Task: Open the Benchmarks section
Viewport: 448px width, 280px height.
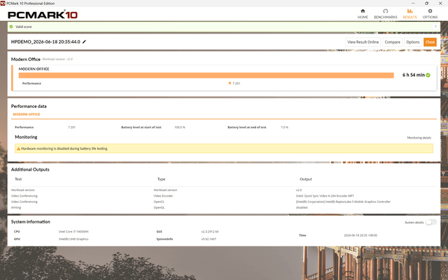Action: click(386, 13)
